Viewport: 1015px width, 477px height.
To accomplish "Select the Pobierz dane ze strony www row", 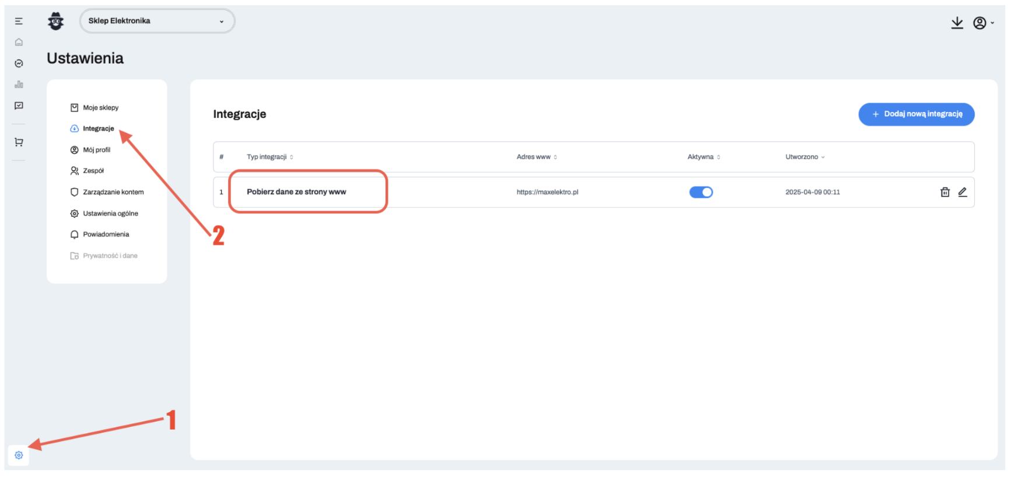I will pos(296,192).
